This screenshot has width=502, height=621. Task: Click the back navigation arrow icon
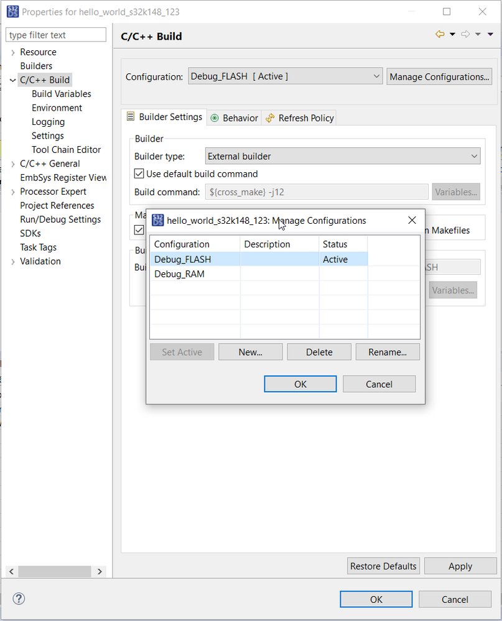click(440, 34)
